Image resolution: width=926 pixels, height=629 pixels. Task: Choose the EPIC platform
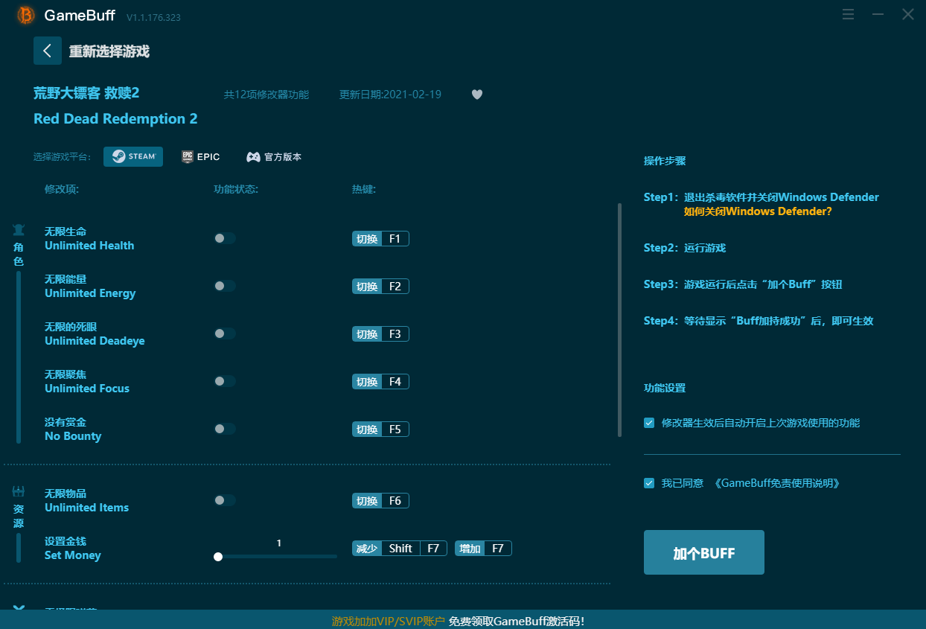coord(201,156)
